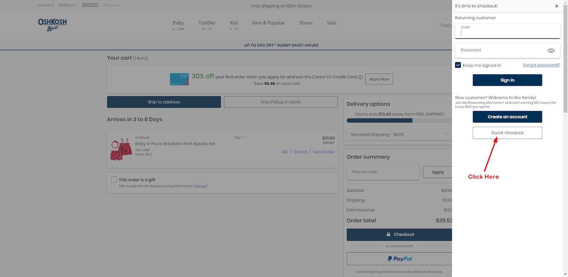Click UP TO 50% OFF sunny must-haves banner
The width and height of the screenshot is (568, 277).
282,45
